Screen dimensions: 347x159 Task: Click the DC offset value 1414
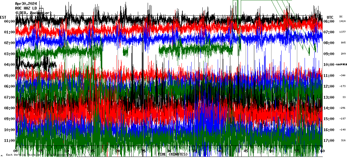pyautogui.click(x=342, y=21)
